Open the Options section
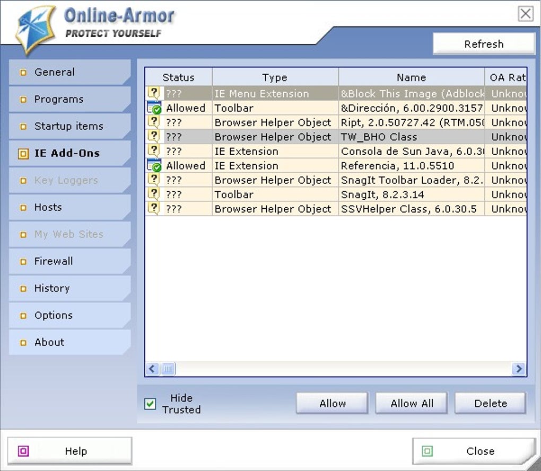 (69, 315)
